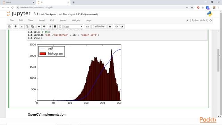Viewport: 222px width, 125px height.
Task: Paste cells below icon in toolbar
Action: pyautogui.click(x=33, y=26)
